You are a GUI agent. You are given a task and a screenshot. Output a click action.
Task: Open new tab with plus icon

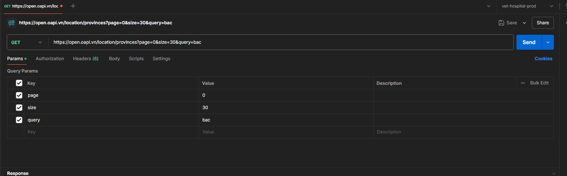[73, 6]
